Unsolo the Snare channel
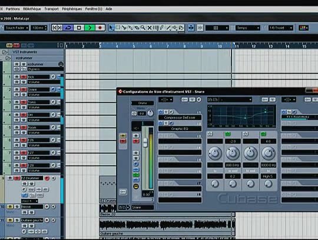This screenshot has height=240, width=318. click(x=24, y=89)
